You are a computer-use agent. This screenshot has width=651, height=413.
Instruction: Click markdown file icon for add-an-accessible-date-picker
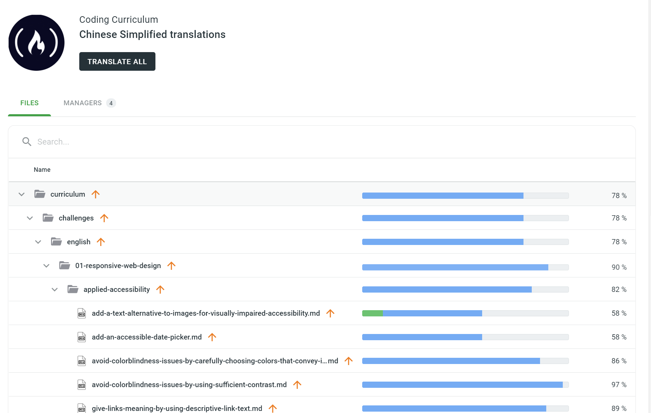[82, 337]
